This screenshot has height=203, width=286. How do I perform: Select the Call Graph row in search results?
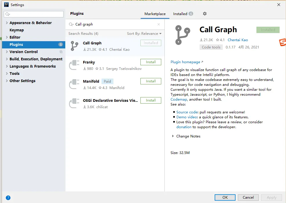click(115, 46)
